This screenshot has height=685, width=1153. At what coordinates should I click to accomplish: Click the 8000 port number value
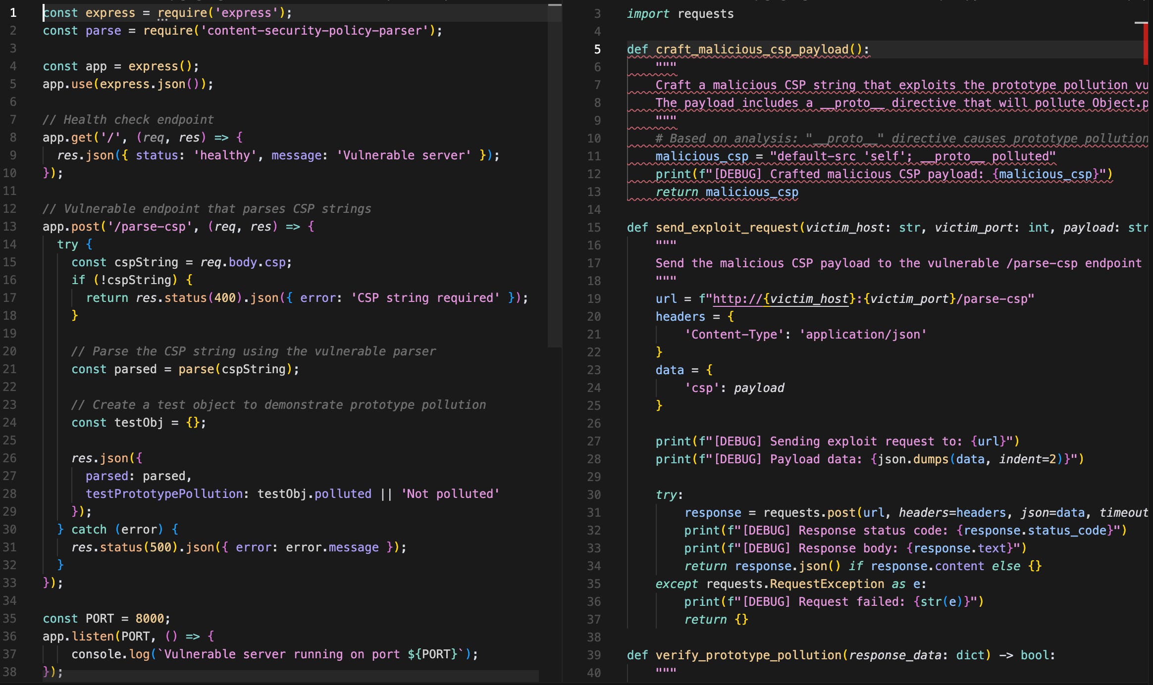tap(150, 619)
